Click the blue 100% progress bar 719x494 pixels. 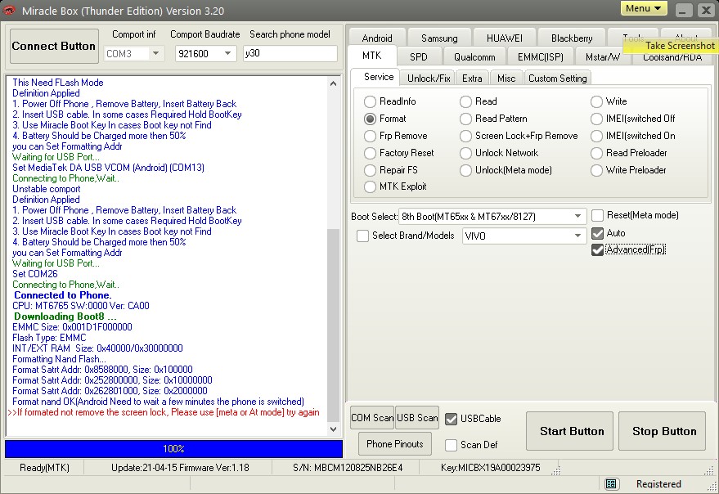[173, 449]
